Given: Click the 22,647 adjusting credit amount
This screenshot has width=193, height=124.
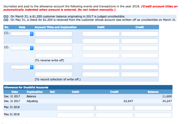Looking at the screenshot, I should click(x=128, y=101).
